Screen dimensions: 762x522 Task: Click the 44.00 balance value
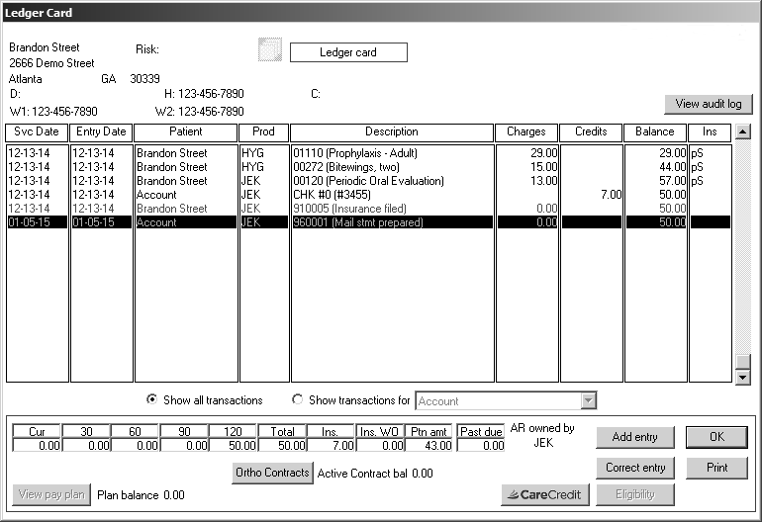[673, 167]
